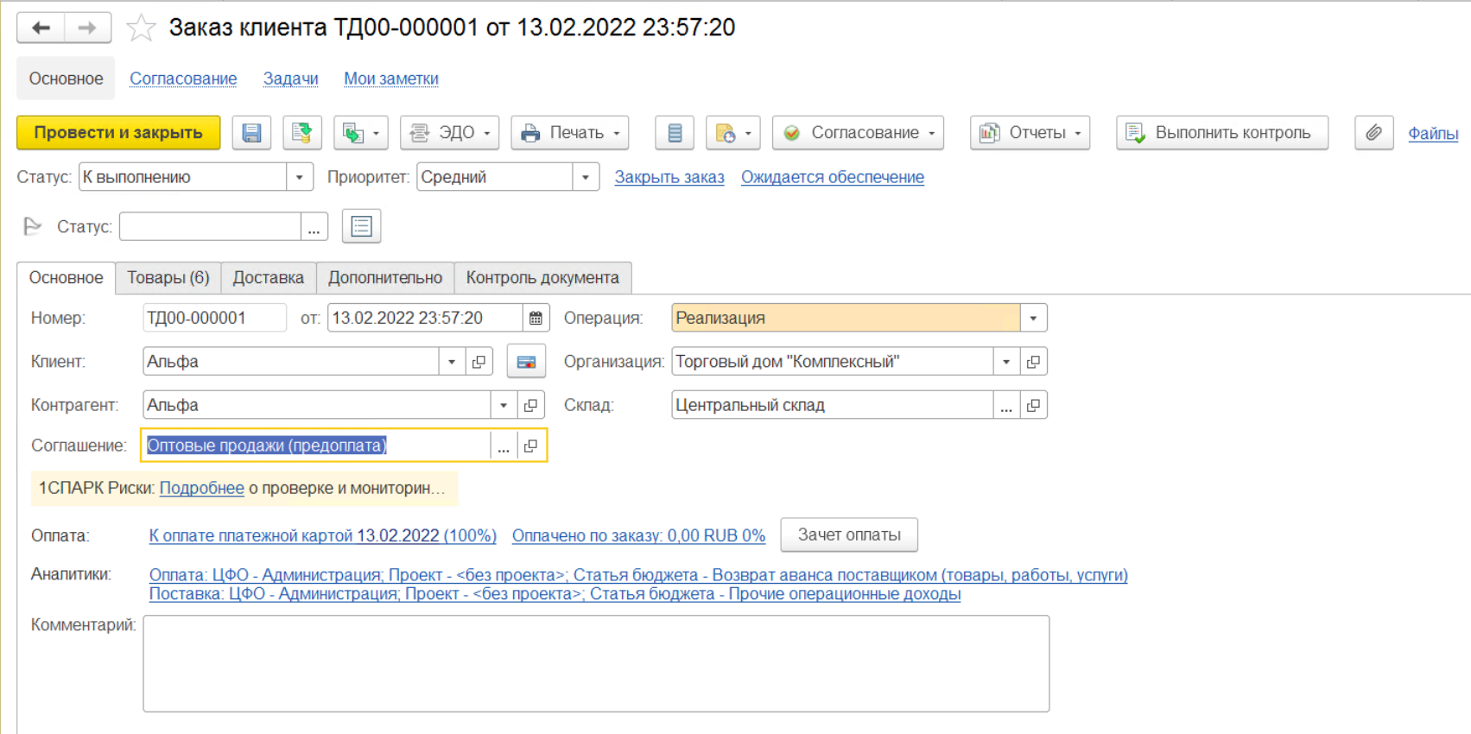
Task: Click the Провести и закрыть button
Action: (118, 133)
